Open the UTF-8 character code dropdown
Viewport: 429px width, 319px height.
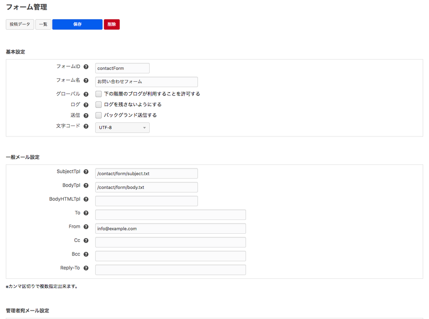coord(122,128)
